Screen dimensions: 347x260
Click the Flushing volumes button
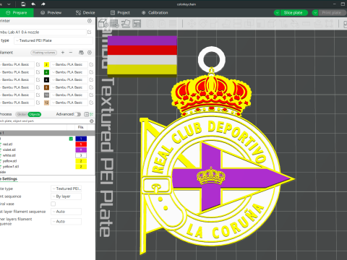click(x=44, y=53)
